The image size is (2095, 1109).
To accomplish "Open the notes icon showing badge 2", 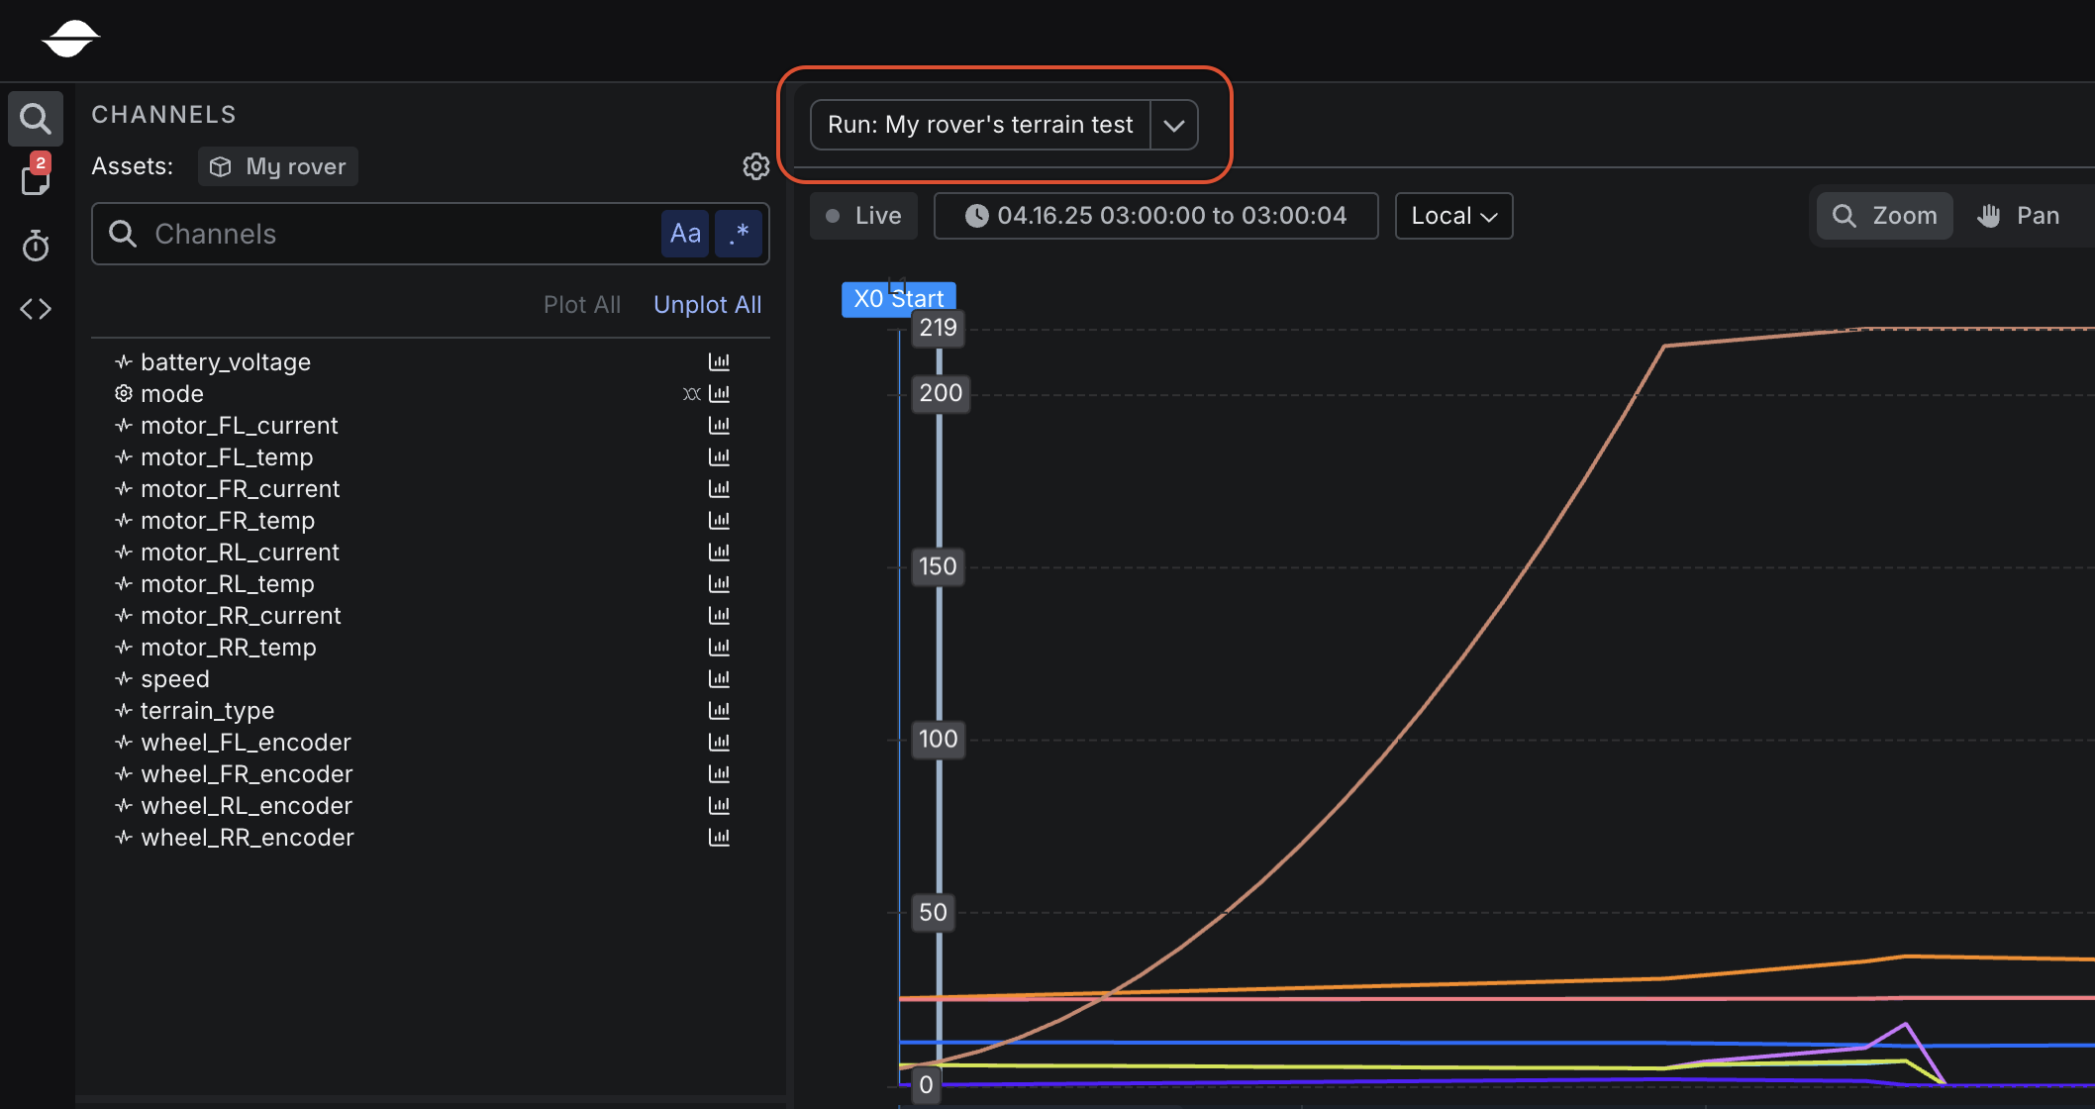I will click(36, 179).
